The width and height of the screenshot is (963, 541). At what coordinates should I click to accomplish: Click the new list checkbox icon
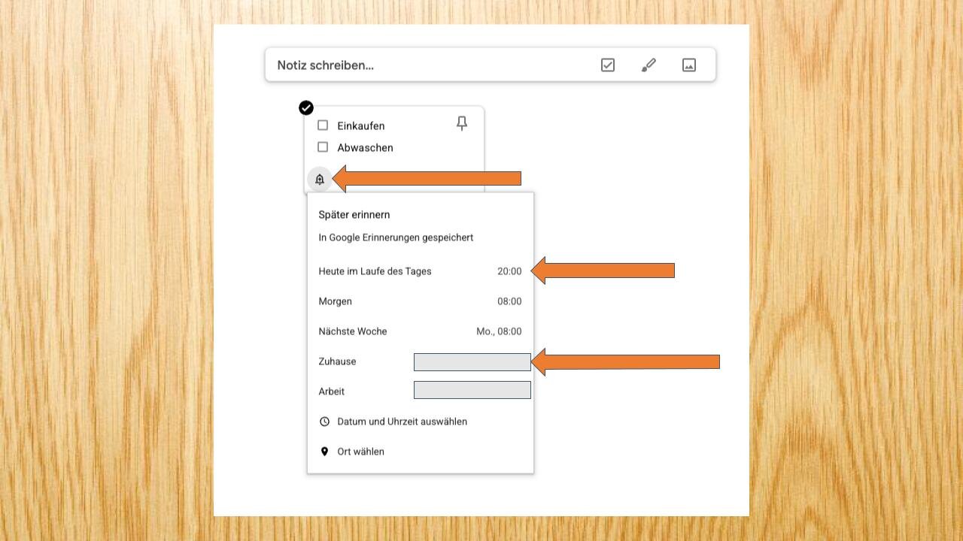[608, 65]
